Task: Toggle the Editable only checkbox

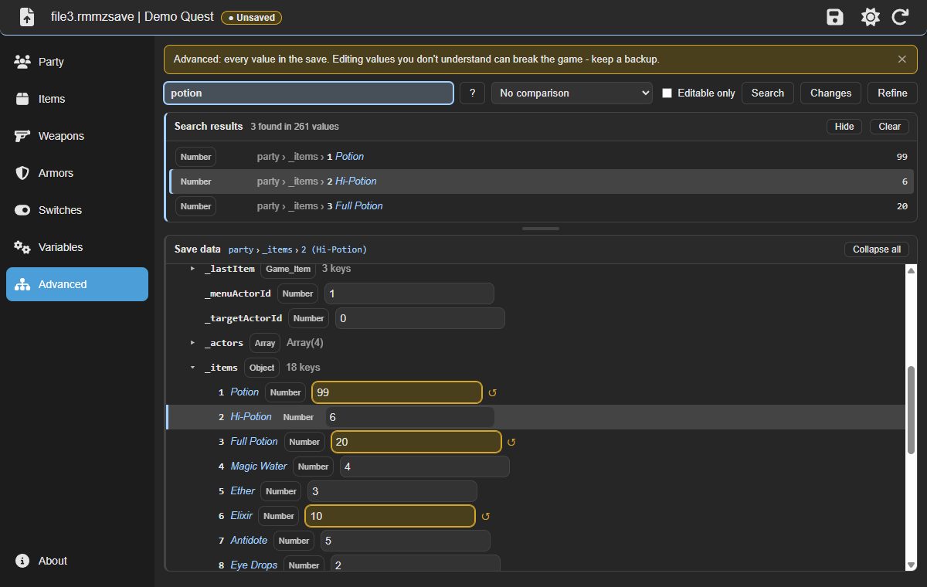Action: pos(667,93)
